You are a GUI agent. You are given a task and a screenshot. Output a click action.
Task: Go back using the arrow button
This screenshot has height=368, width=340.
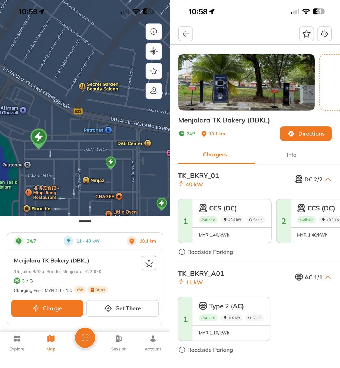(x=186, y=34)
